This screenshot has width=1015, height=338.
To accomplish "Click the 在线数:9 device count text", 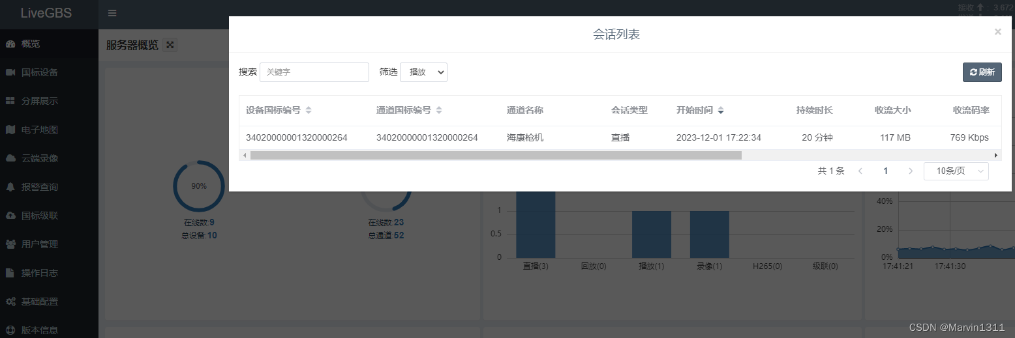I will click(199, 222).
